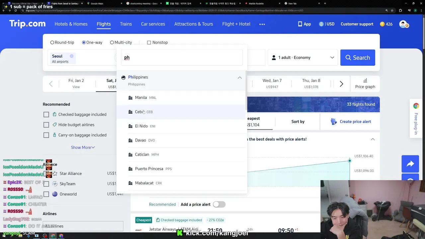Open the Flight + Hotel section

point(236,24)
